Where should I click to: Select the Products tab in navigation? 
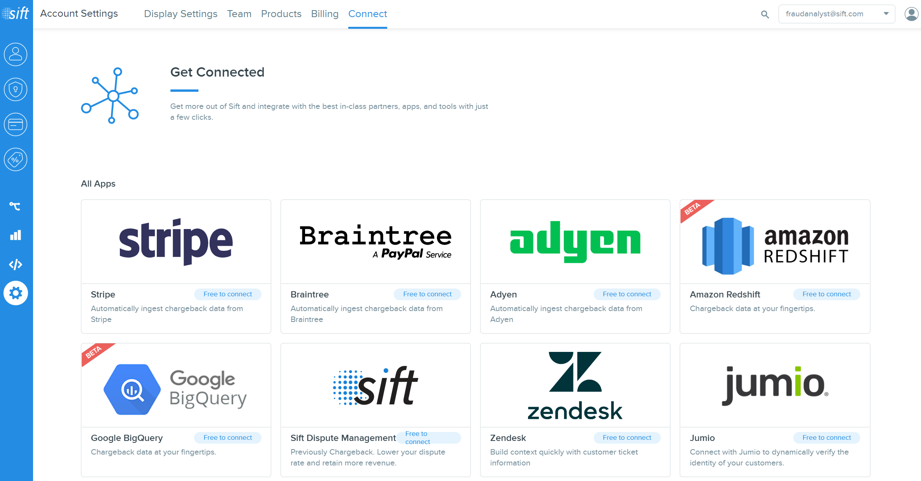click(281, 13)
